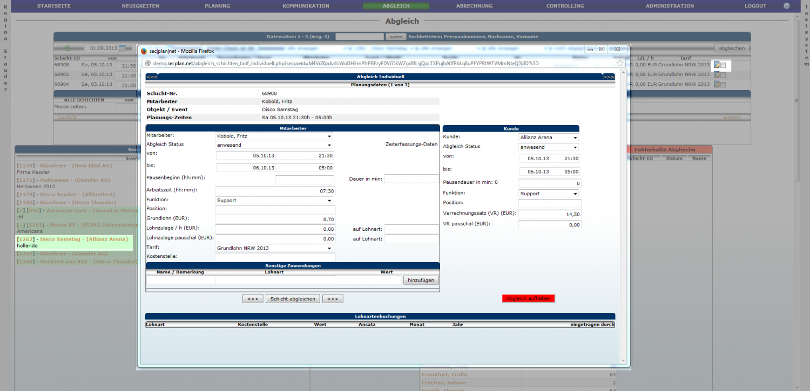The height and width of the screenshot is (391, 810).
Task: Click the <<< button left of Schicht abgleichen
Action: pyautogui.click(x=253, y=299)
